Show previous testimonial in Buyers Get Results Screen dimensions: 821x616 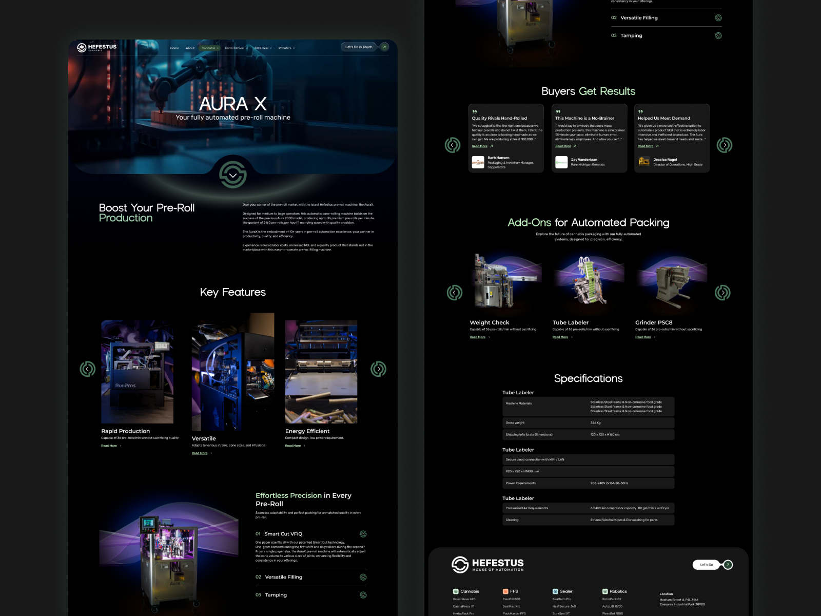point(452,145)
